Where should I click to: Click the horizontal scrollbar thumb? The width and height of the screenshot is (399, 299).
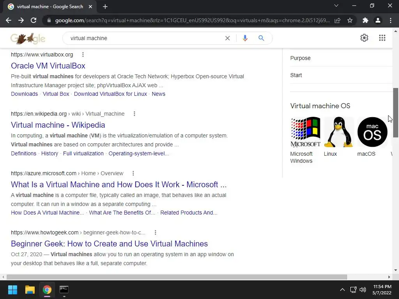click(x=177, y=277)
